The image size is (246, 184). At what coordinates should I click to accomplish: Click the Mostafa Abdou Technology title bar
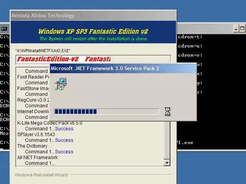tap(93, 15)
